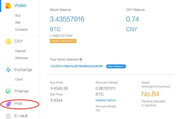Screen dimensions: 178x119
Task: Click the blue Exchange arrows icon
Action: (8, 70)
